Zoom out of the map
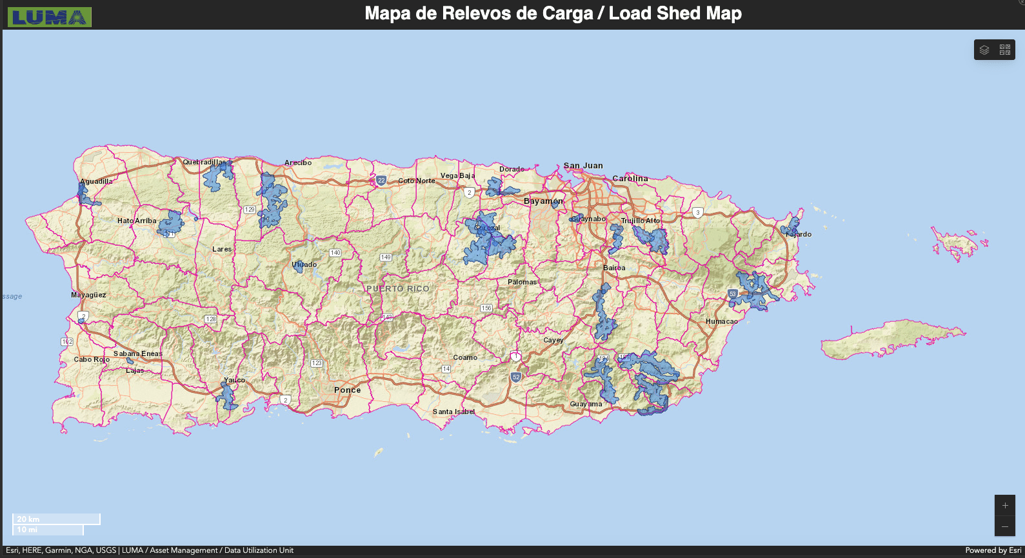Viewport: 1025px width, 558px height. [x=1004, y=526]
